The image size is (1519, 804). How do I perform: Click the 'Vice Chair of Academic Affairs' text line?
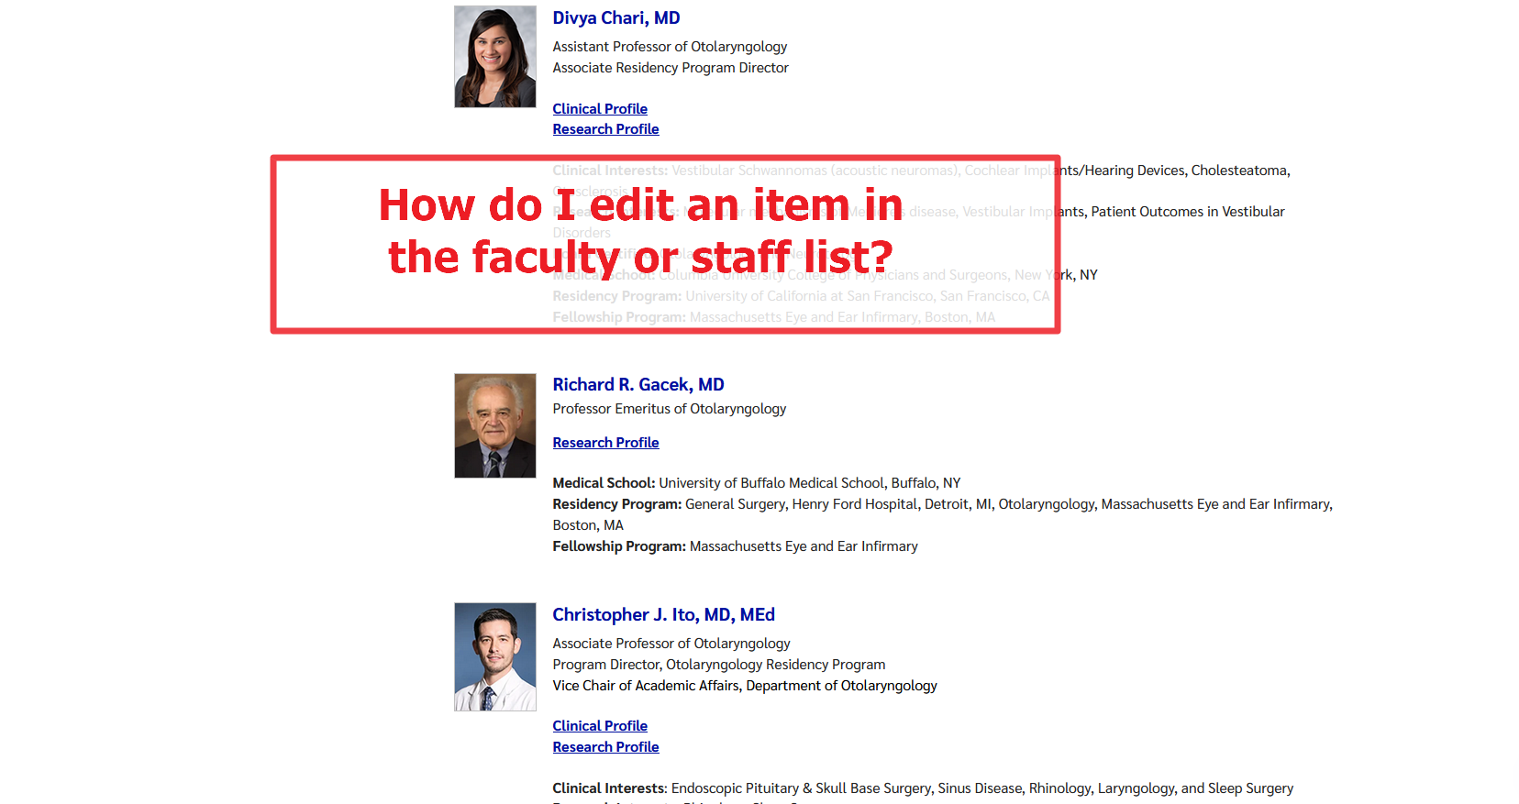pyautogui.click(x=744, y=686)
